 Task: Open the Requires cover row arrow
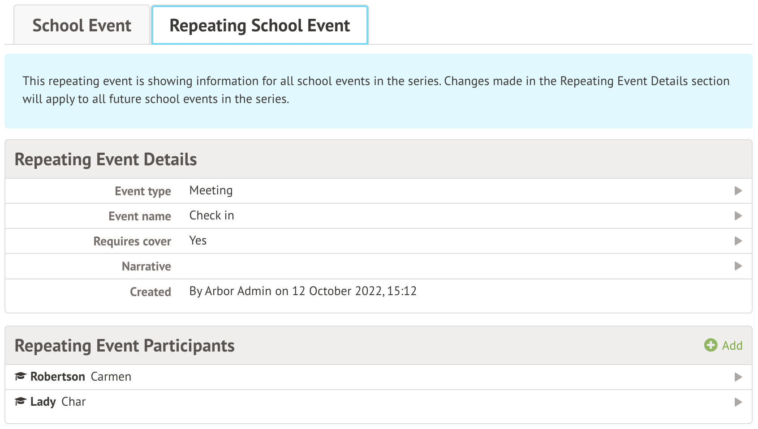point(738,241)
